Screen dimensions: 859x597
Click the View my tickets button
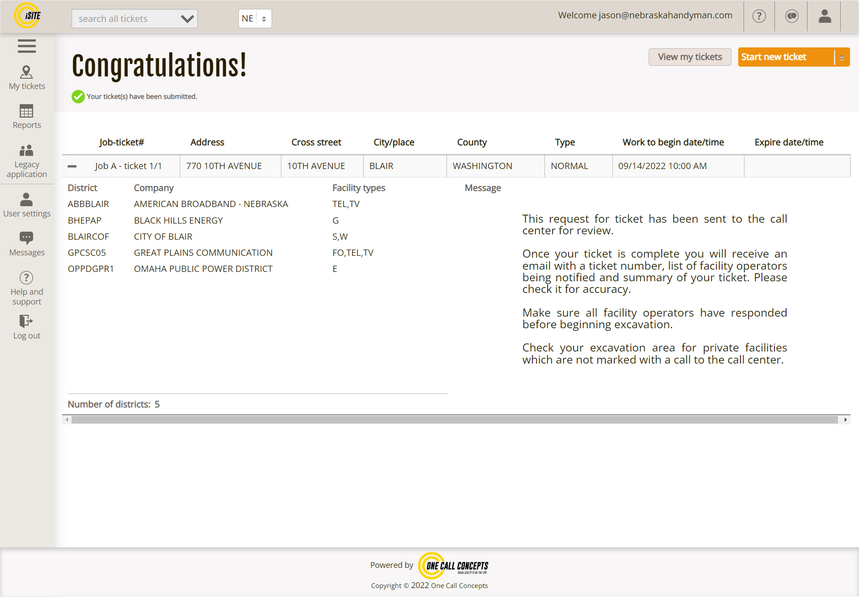tap(690, 57)
